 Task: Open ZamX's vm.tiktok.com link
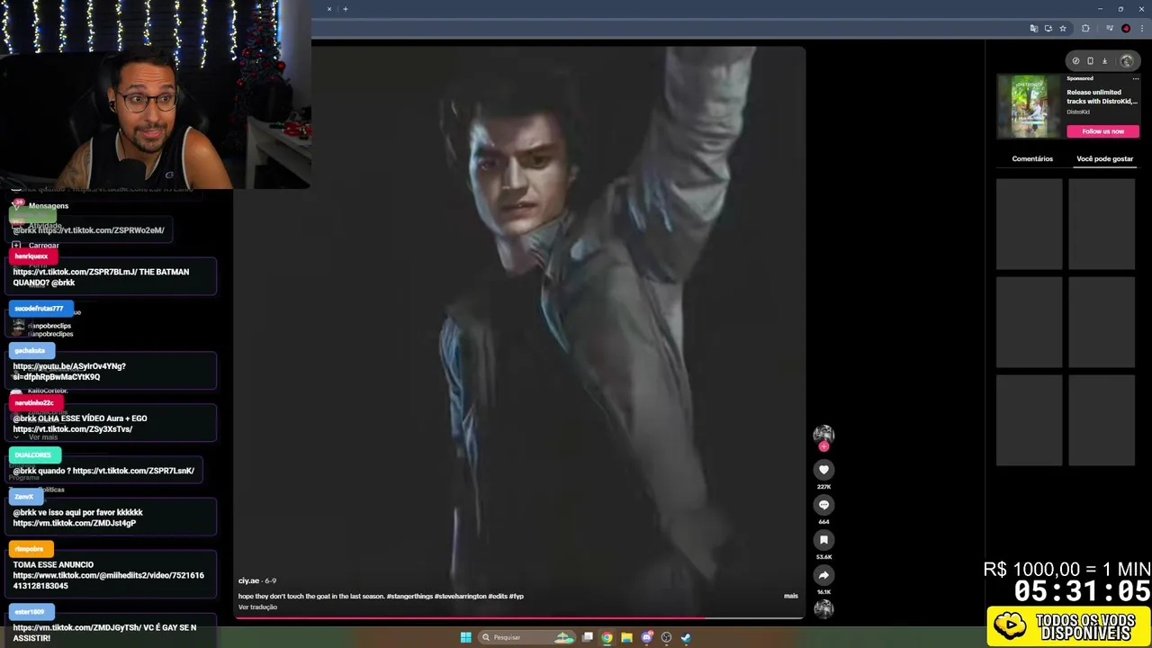(74, 523)
